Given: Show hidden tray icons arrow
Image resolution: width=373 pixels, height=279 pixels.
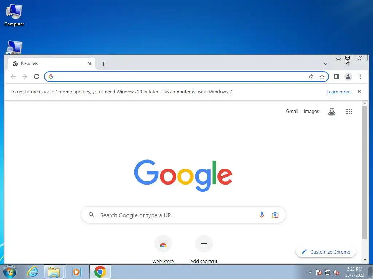Looking at the screenshot, I should pyautogui.click(x=310, y=272).
